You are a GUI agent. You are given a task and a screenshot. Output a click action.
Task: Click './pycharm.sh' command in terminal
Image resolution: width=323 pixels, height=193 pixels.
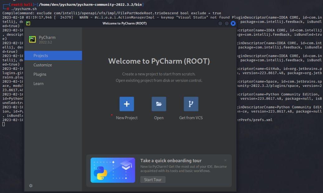point(24,9)
